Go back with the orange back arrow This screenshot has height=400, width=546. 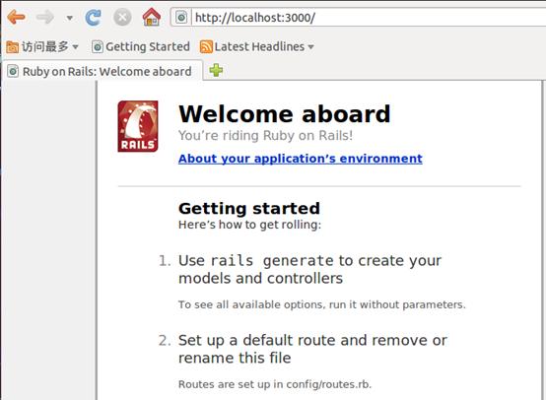click(17, 17)
